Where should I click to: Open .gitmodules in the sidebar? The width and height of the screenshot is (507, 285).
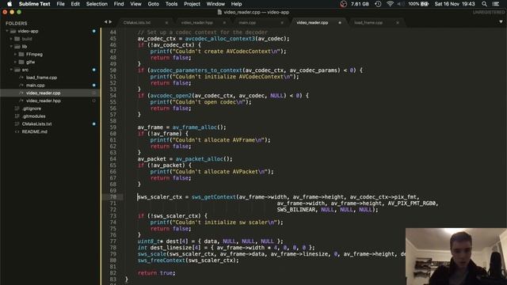click(33, 116)
